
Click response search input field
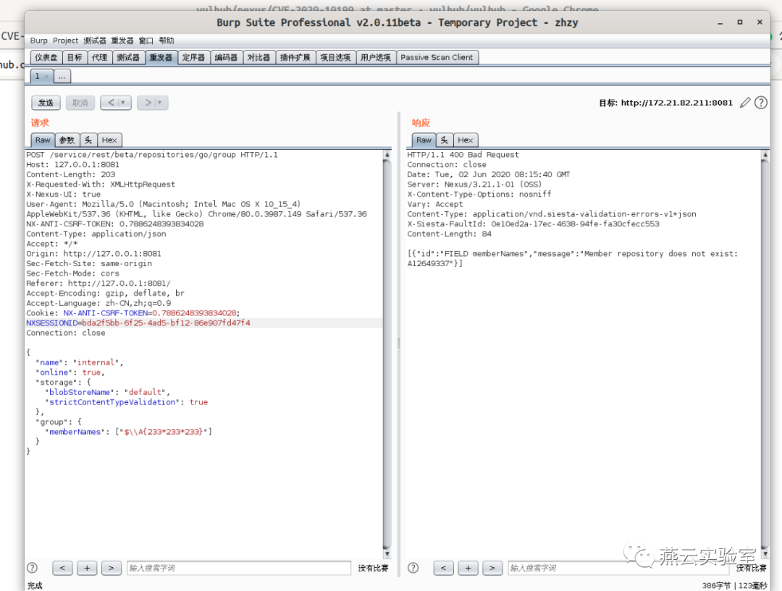(x=618, y=568)
